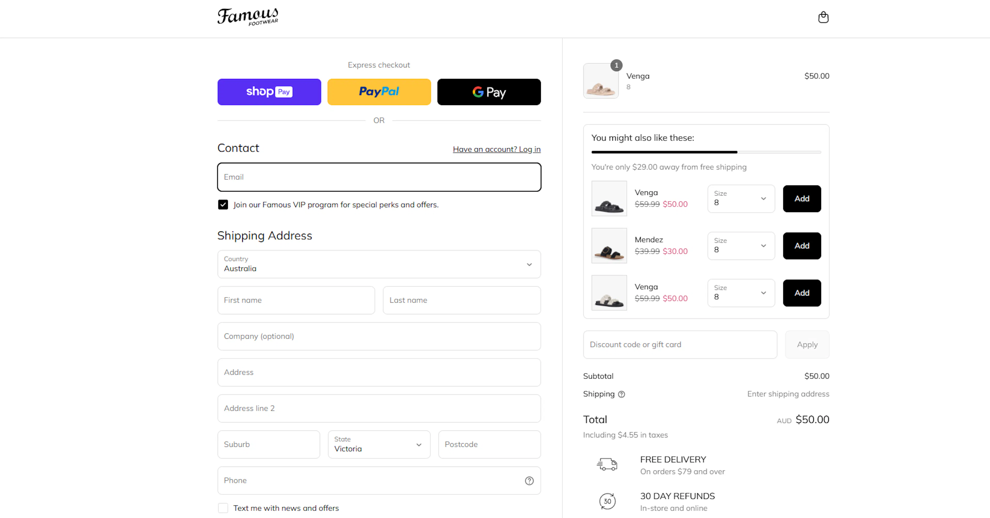Add the Mendez sandal to order
The width and height of the screenshot is (990, 518).
click(802, 246)
